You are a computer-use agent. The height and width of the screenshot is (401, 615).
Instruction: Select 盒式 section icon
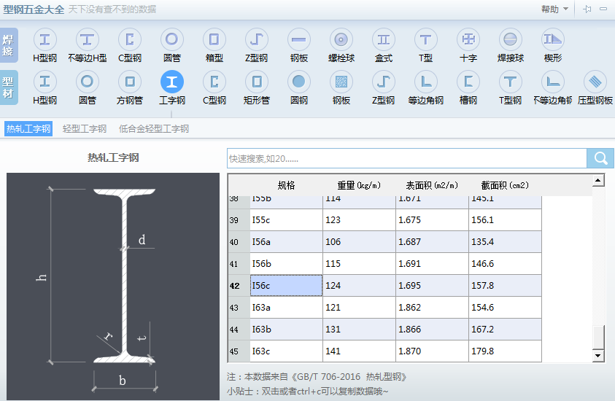point(384,39)
